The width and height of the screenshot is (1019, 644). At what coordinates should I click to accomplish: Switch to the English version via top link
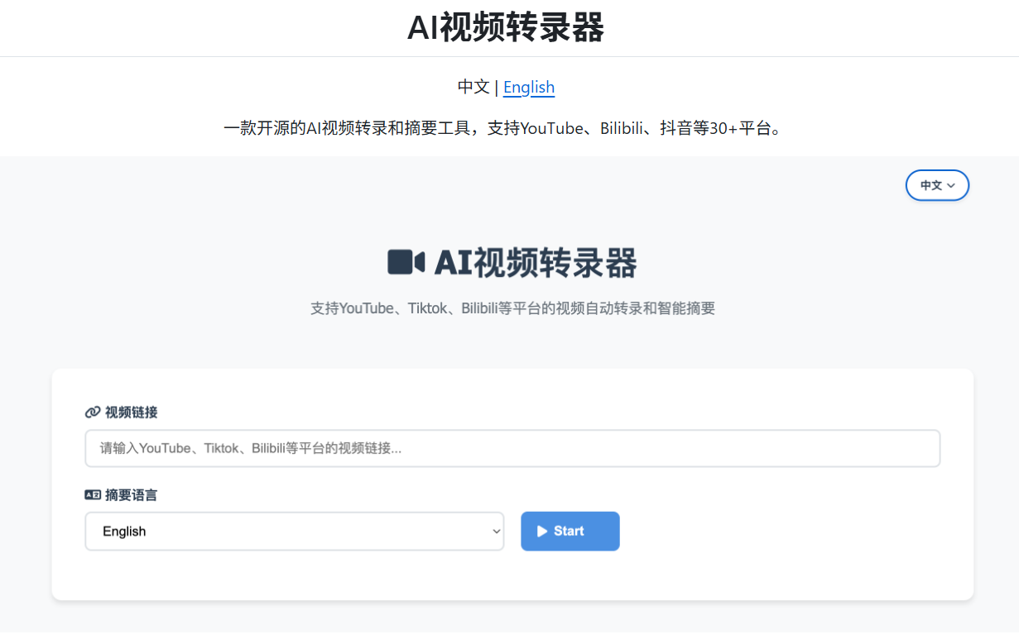pos(528,87)
